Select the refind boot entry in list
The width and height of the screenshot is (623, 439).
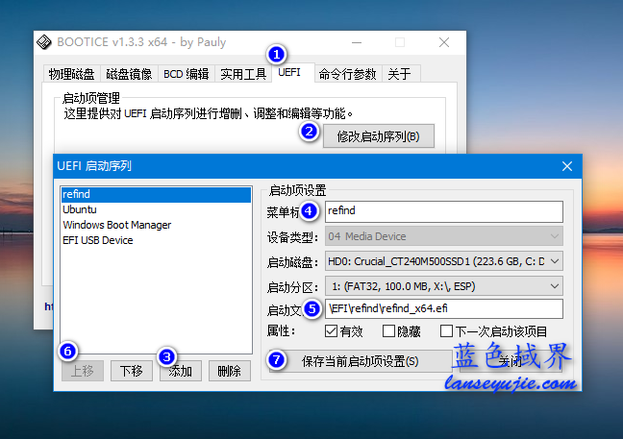[156, 194]
